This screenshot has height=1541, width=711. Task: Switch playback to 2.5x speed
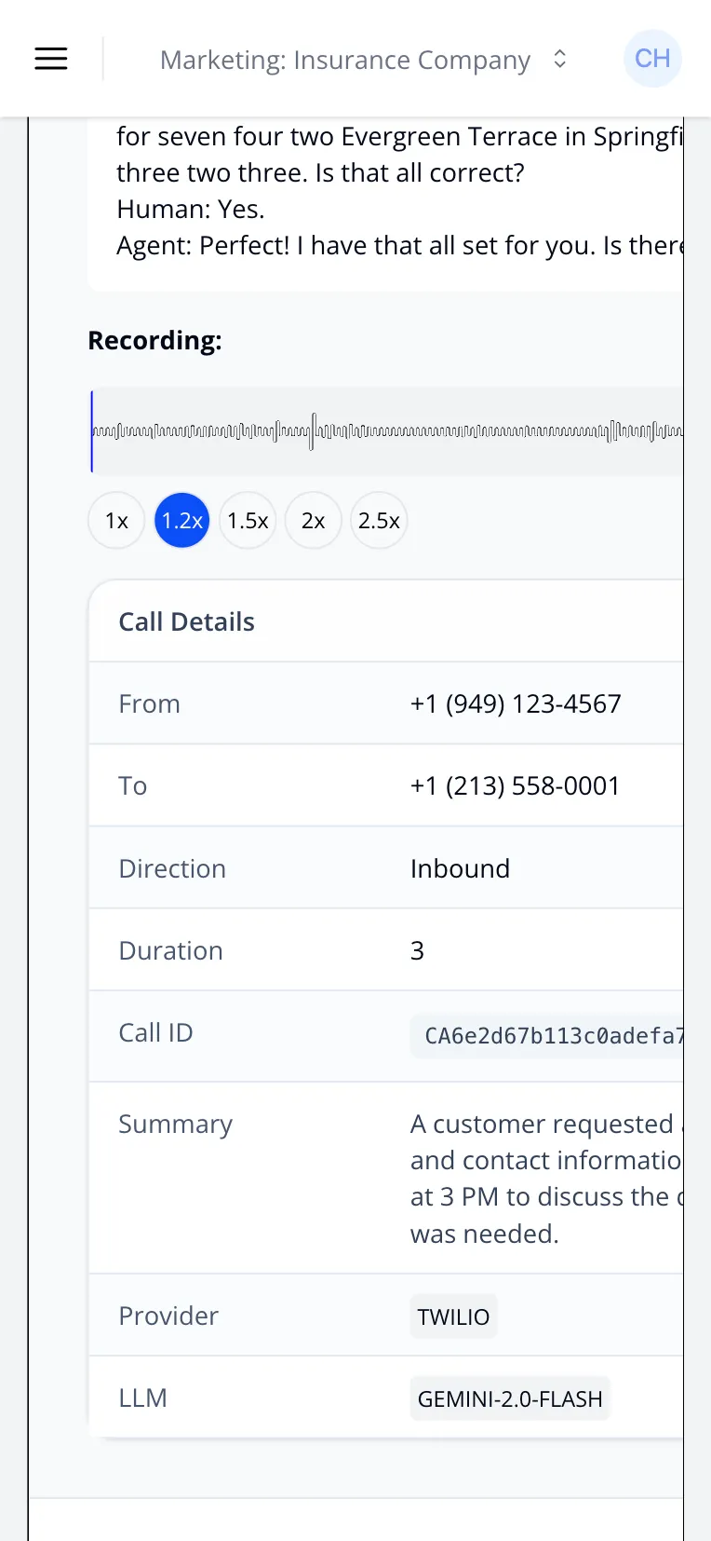[x=379, y=520]
